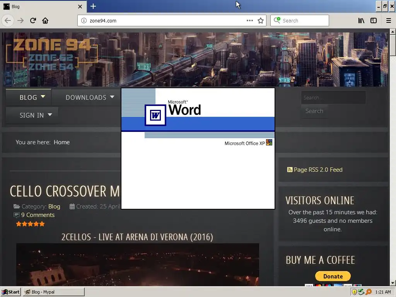This screenshot has height=297, width=396.
Task: Close the Blog tab
Action: pos(80,7)
